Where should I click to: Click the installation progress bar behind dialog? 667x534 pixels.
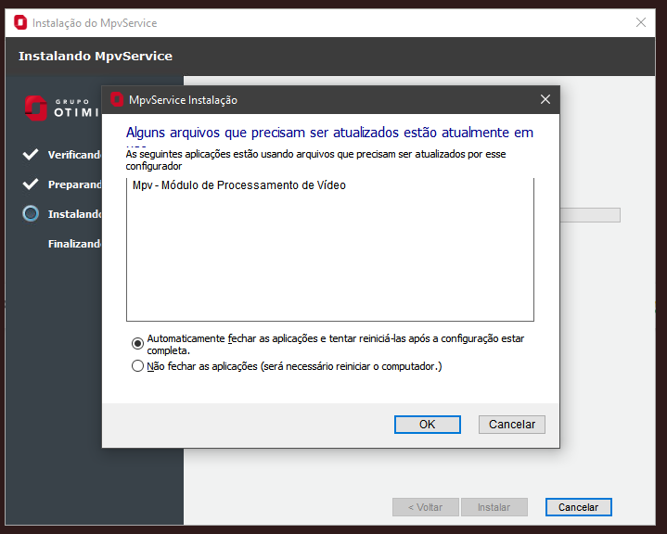(590, 215)
